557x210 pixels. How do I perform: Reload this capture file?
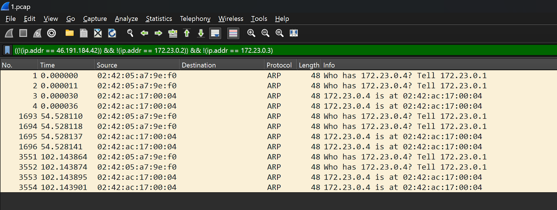point(112,33)
